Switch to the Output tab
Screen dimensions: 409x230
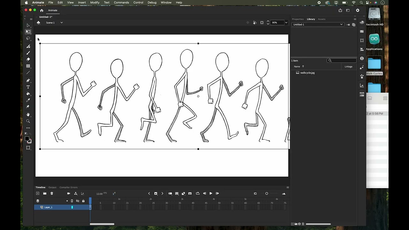tap(52, 188)
